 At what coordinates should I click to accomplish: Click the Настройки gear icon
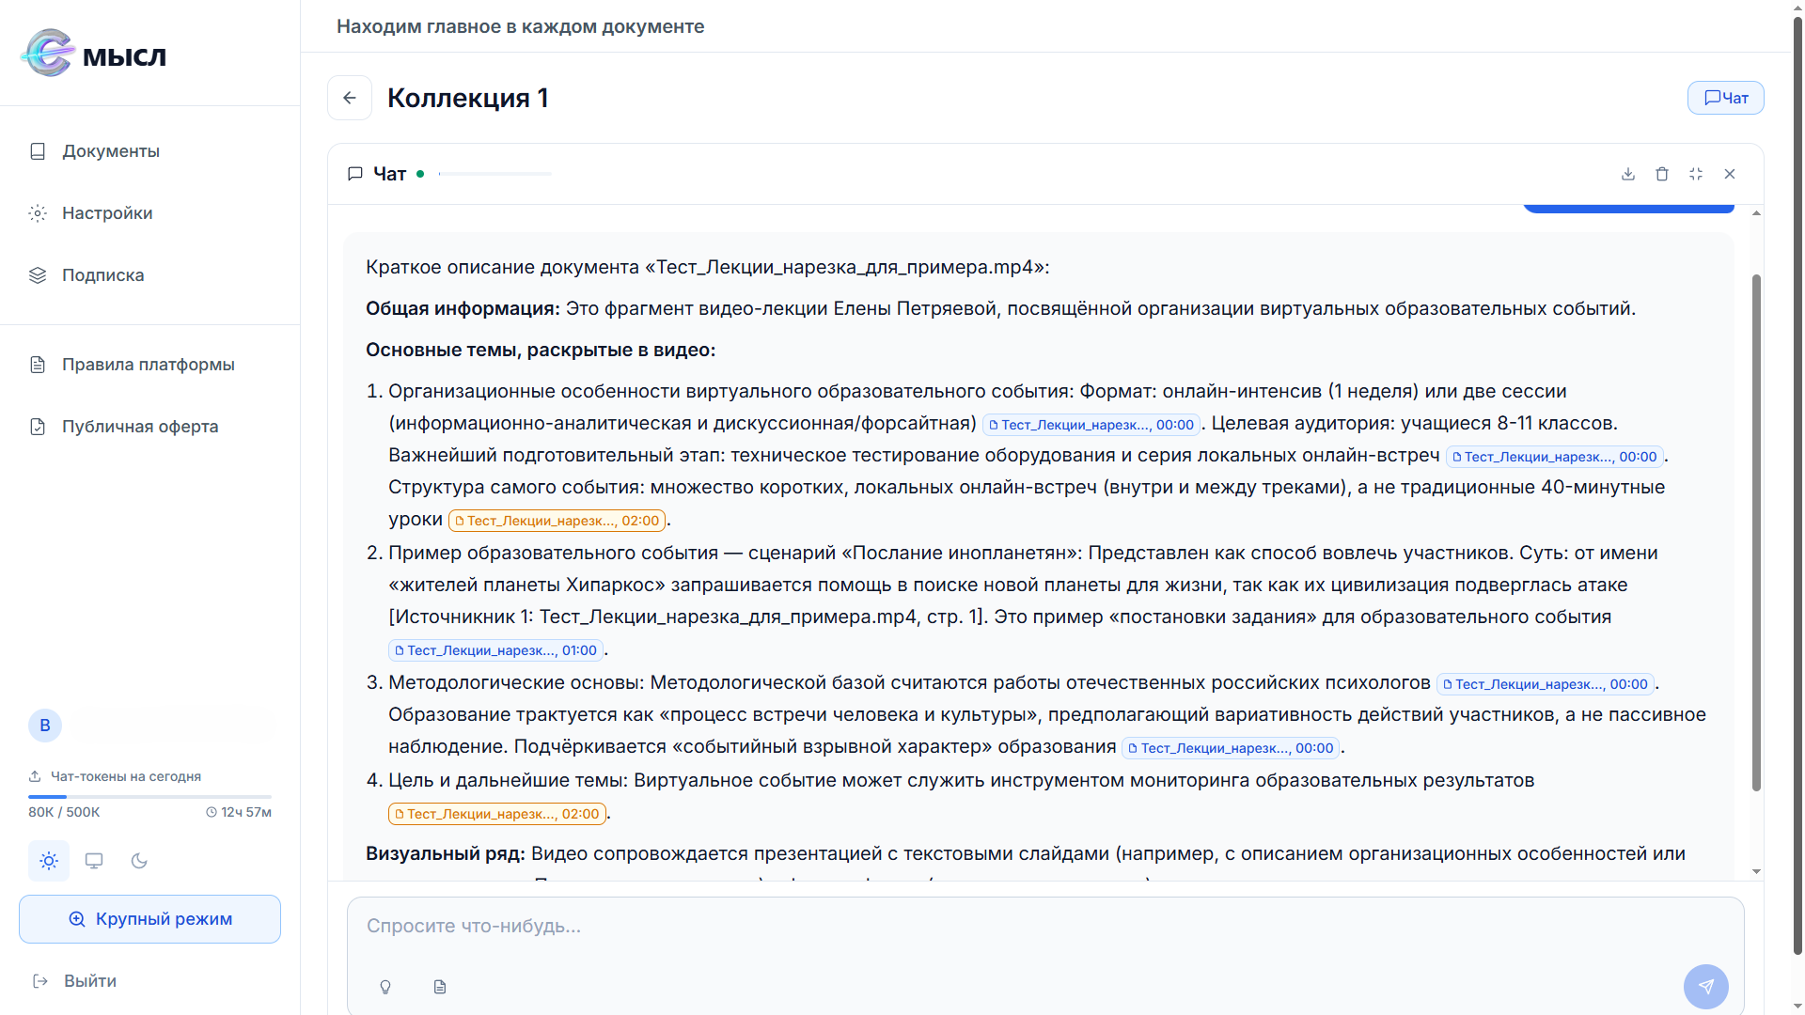point(38,213)
